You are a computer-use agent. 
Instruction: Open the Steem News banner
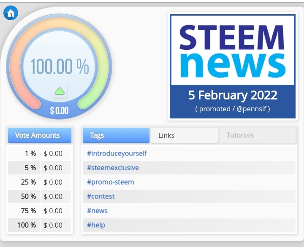pos(233,66)
